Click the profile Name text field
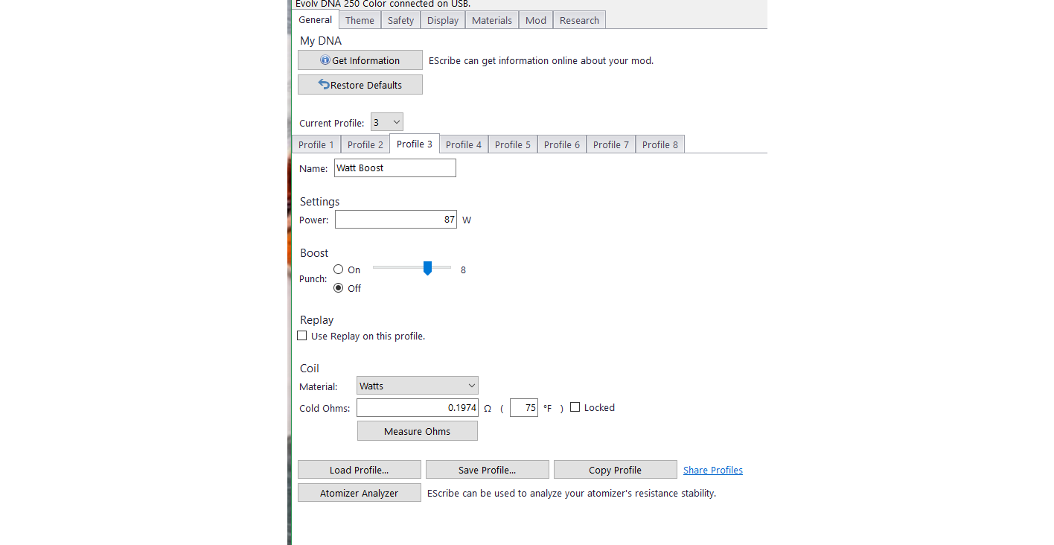Screen dimensions: 1054x545 point(395,168)
